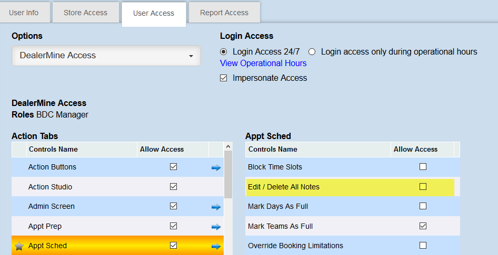Click the blue arrow beside Appt Sched

(x=216, y=246)
